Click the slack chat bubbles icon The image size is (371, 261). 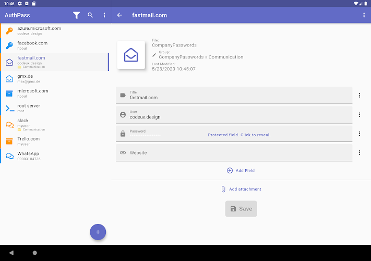click(10, 125)
